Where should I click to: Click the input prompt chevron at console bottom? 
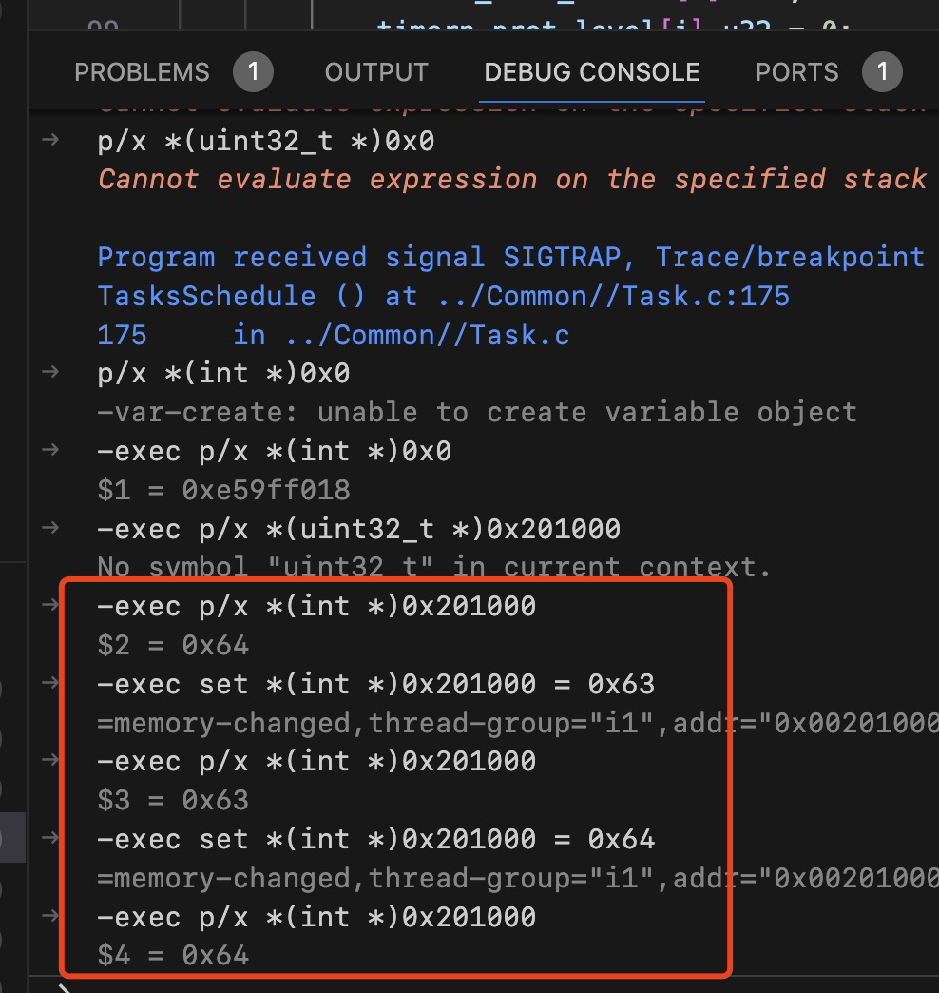tap(64, 988)
